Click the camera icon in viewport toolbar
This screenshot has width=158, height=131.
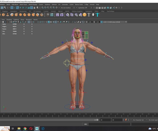tap(11, 22)
